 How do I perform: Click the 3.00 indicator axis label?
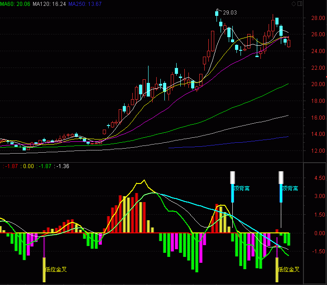coord(320,196)
